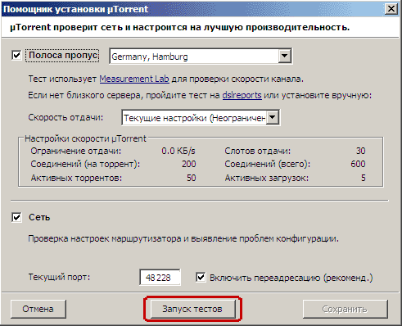
Task: Disable Включить переадресацию checkbox
Action: tap(201, 278)
